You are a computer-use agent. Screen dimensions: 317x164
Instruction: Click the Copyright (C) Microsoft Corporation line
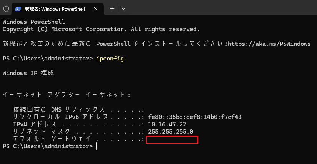coord(101,29)
